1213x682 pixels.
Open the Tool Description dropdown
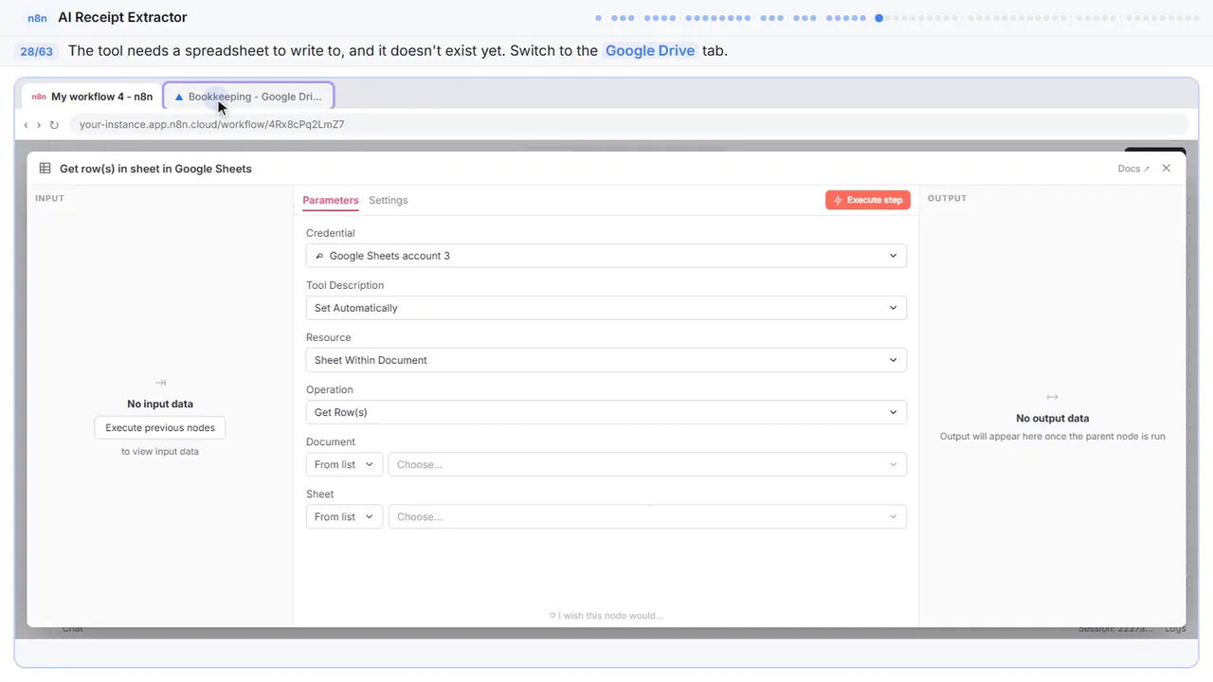point(606,308)
